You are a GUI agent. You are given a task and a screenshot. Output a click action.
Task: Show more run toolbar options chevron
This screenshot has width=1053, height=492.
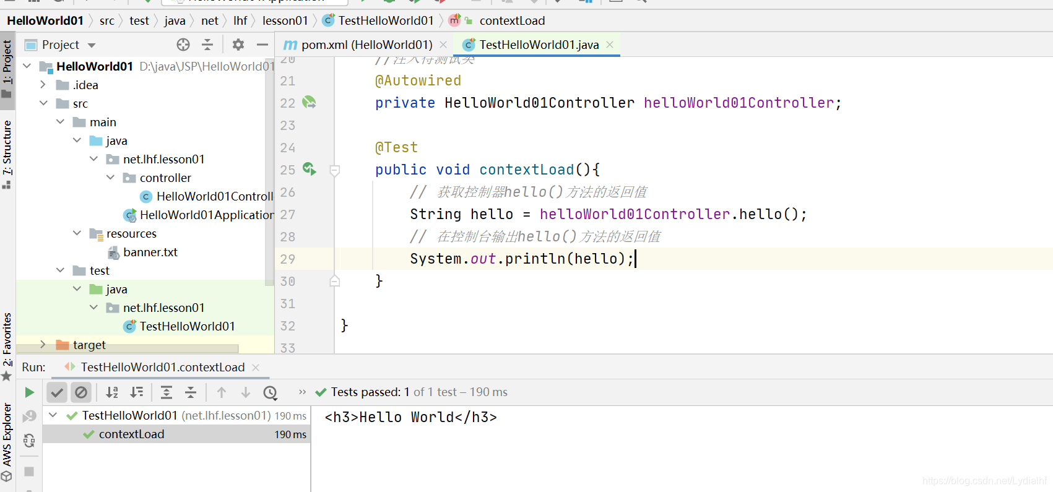click(x=302, y=392)
